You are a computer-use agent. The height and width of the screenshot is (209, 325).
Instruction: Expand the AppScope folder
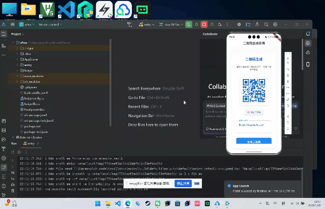click(18, 59)
